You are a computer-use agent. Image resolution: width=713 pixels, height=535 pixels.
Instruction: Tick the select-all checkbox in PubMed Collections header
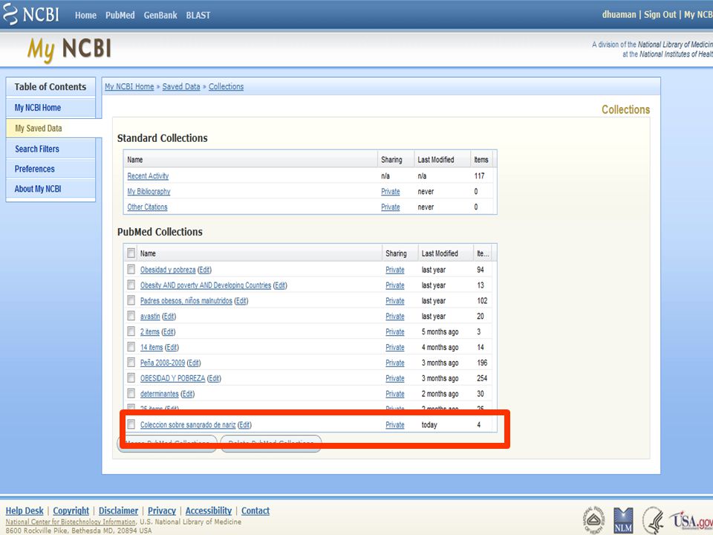click(131, 253)
